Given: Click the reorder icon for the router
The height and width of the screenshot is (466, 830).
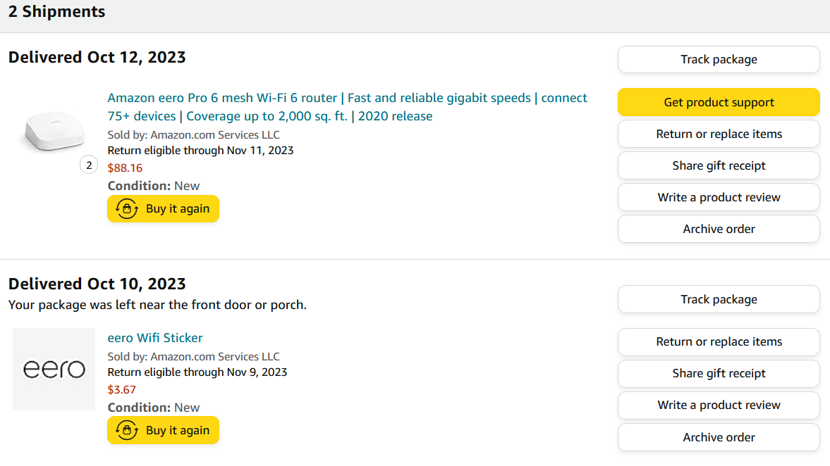Looking at the screenshot, I should 127,208.
